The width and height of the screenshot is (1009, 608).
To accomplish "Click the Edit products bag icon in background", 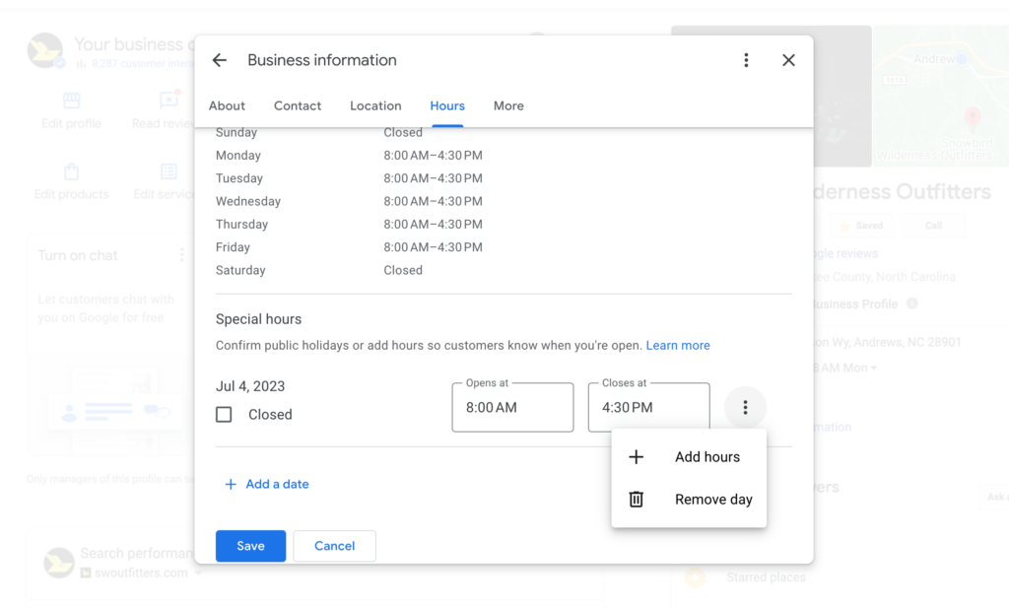I will coord(71,171).
